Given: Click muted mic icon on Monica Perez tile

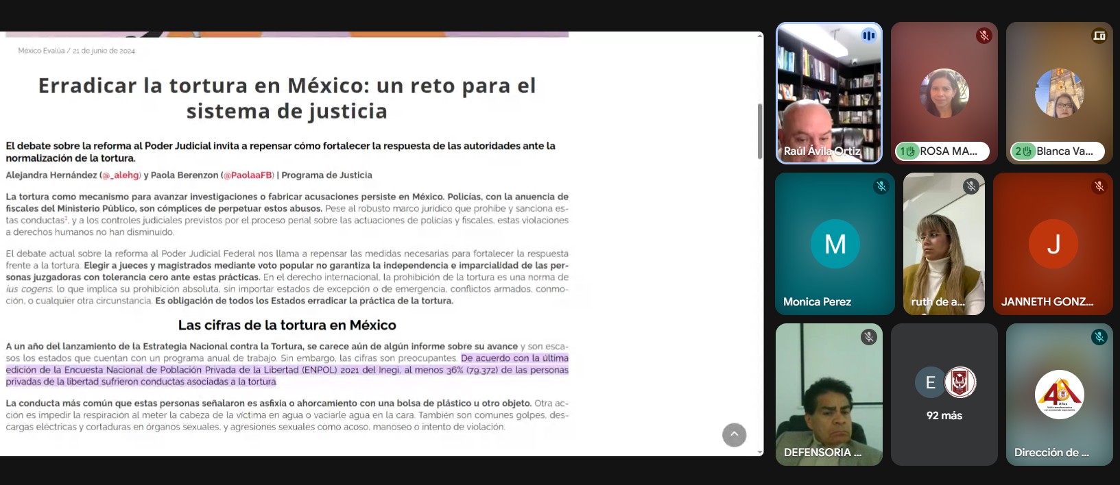Looking at the screenshot, I should pos(881,186).
